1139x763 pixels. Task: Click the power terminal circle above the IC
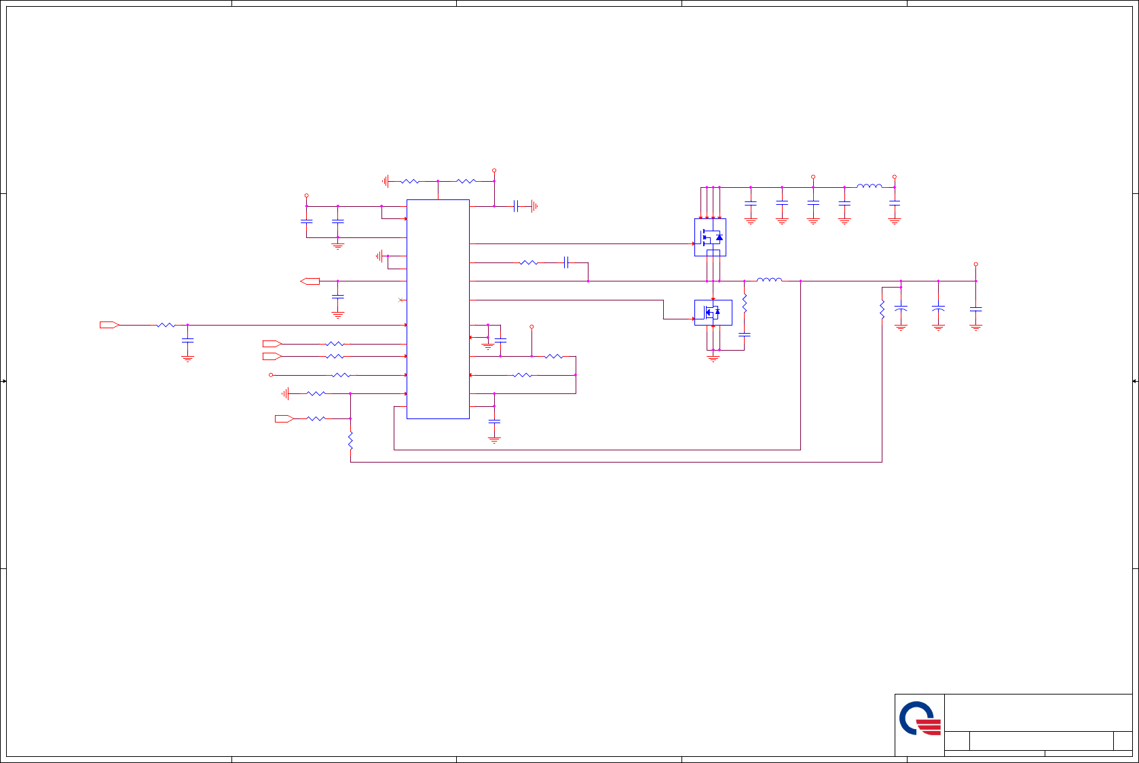(x=494, y=170)
